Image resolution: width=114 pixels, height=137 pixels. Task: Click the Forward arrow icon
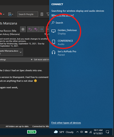[41, 29]
